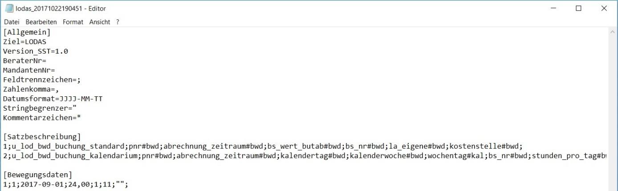Open the Bearbeiten menu
The image size is (618, 191).
point(41,22)
